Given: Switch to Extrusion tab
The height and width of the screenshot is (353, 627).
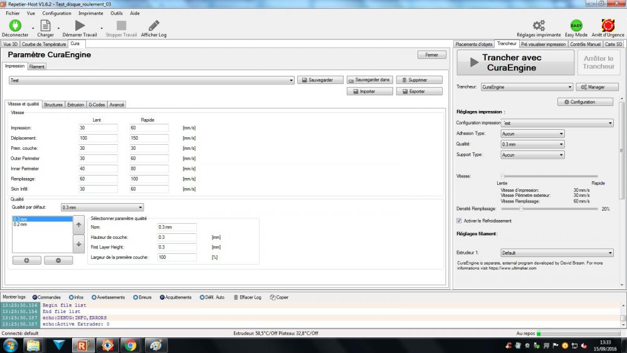Looking at the screenshot, I should click(x=76, y=105).
